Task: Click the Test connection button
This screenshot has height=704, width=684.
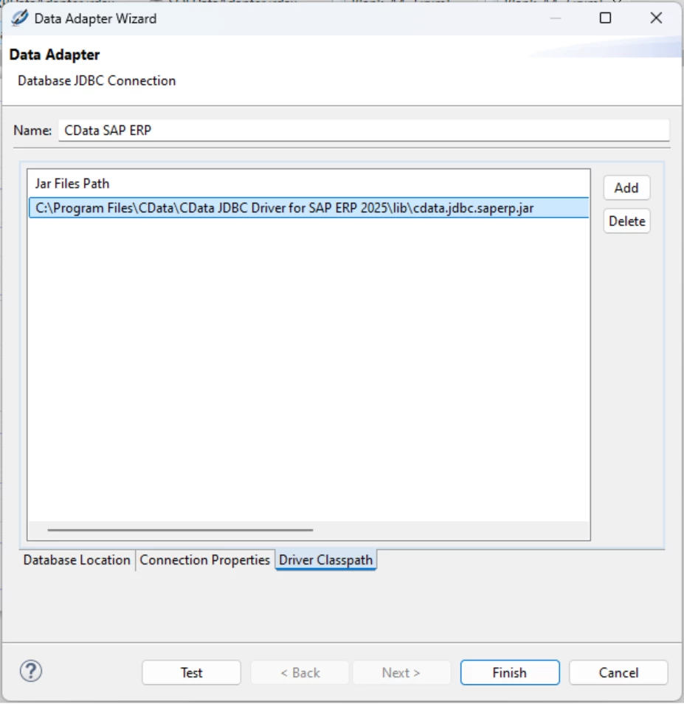Action: 191,672
